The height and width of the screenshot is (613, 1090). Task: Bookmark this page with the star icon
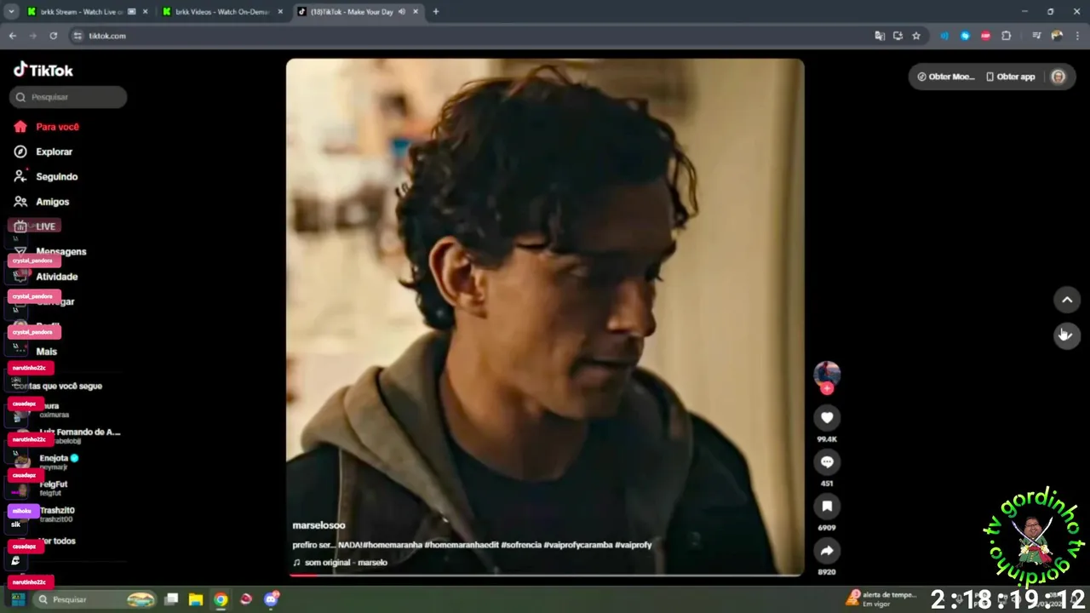[x=916, y=36]
